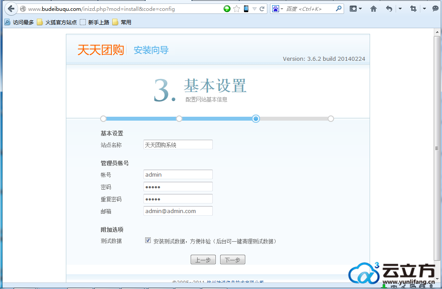Click the Version: 3.6.2 build text
This screenshot has width=442, height=289.
324,59
